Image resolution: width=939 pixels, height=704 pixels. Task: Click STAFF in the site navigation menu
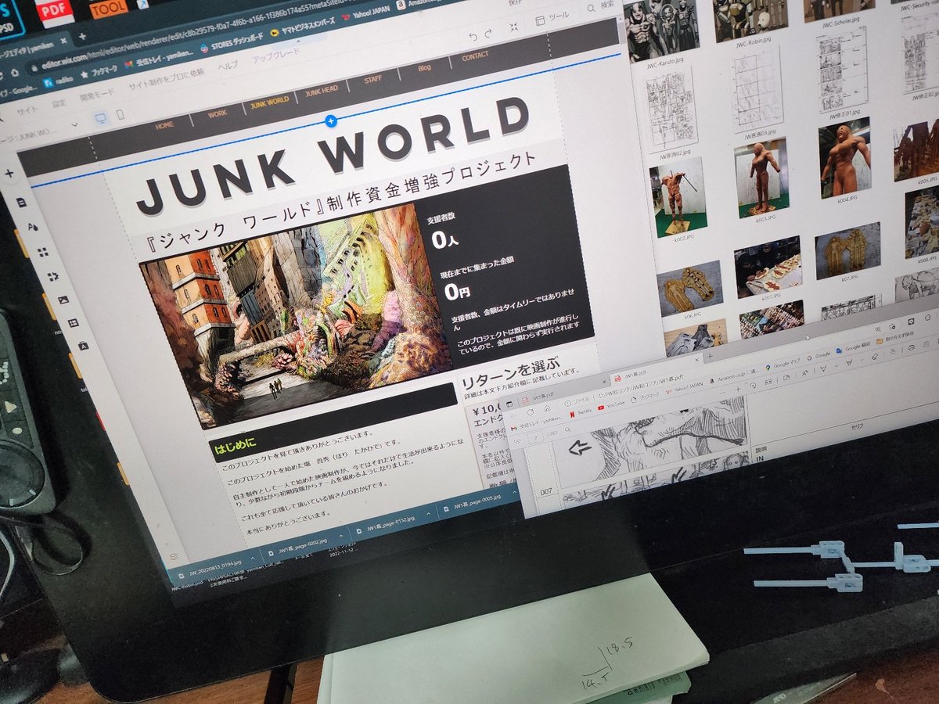(x=372, y=79)
